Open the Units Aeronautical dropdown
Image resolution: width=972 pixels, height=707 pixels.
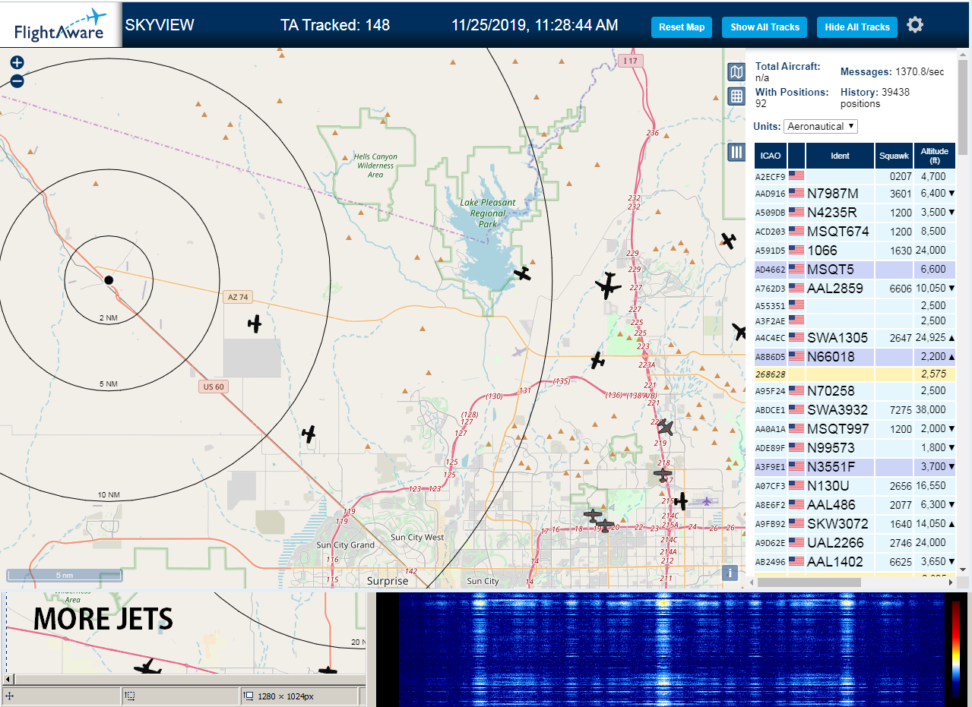pyautogui.click(x=821, y=126)
